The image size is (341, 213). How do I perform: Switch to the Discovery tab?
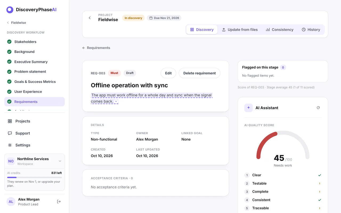(202, 30)
